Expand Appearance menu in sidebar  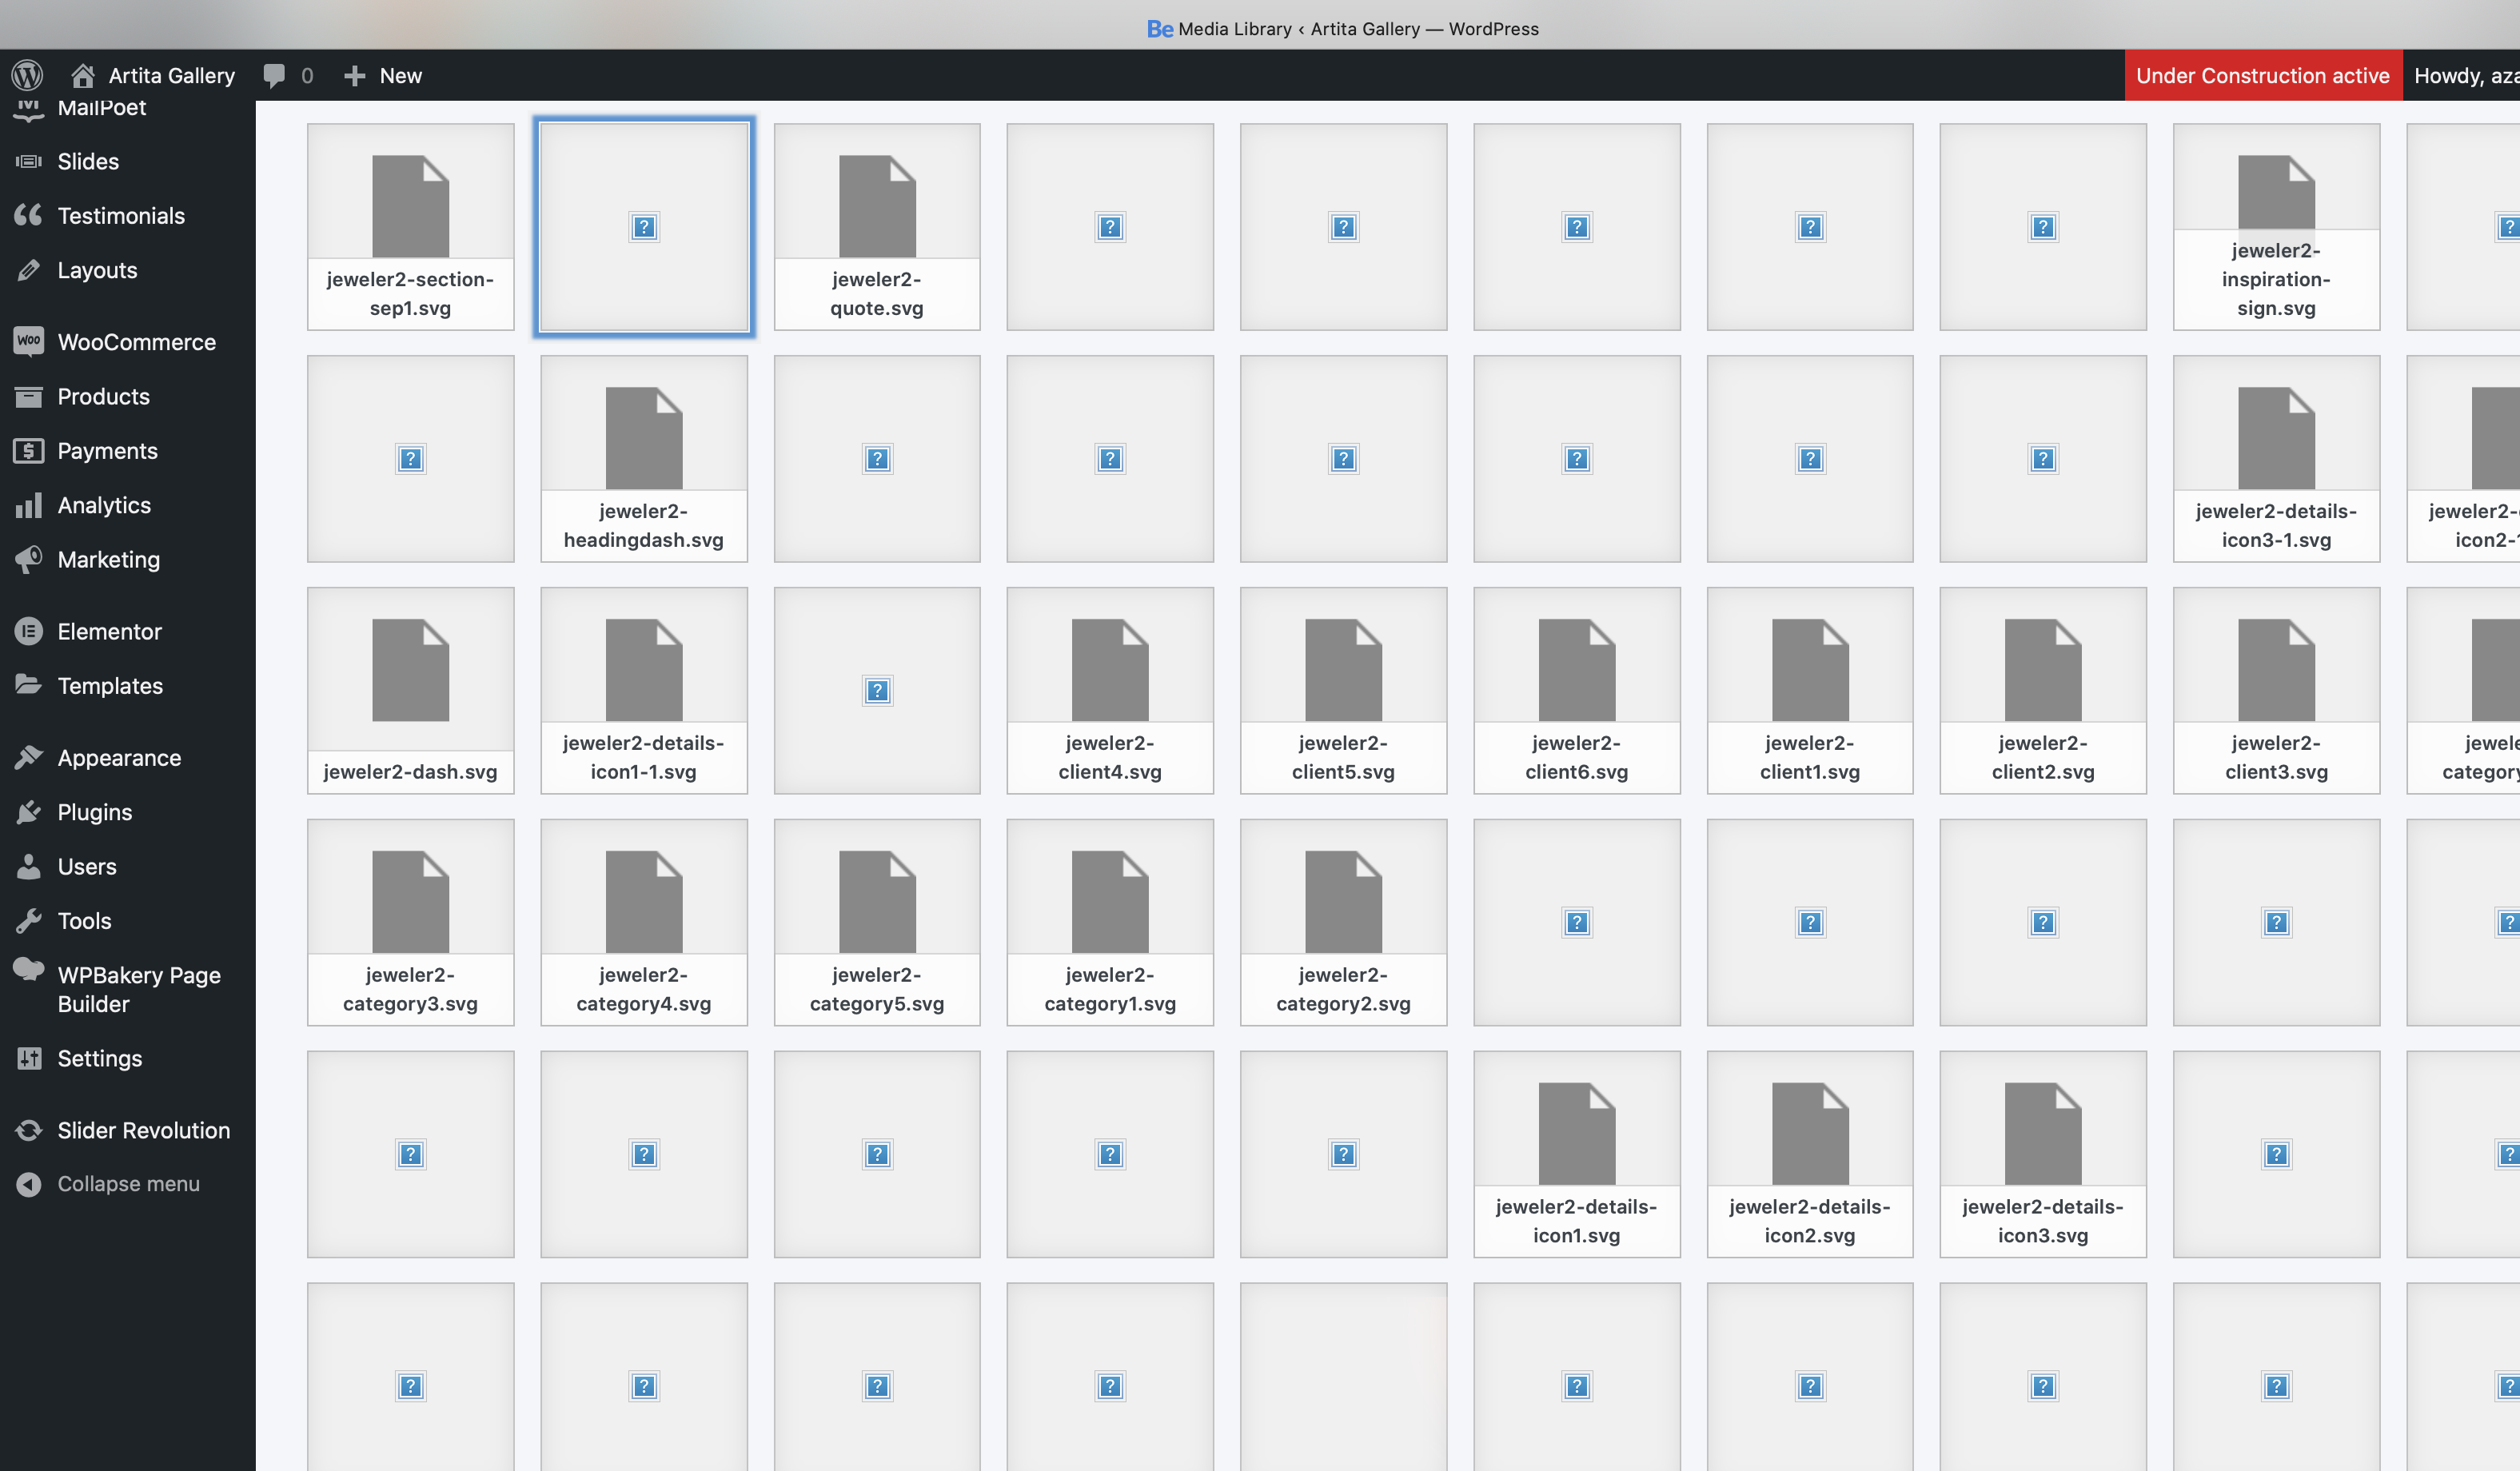tap(118, 756)
